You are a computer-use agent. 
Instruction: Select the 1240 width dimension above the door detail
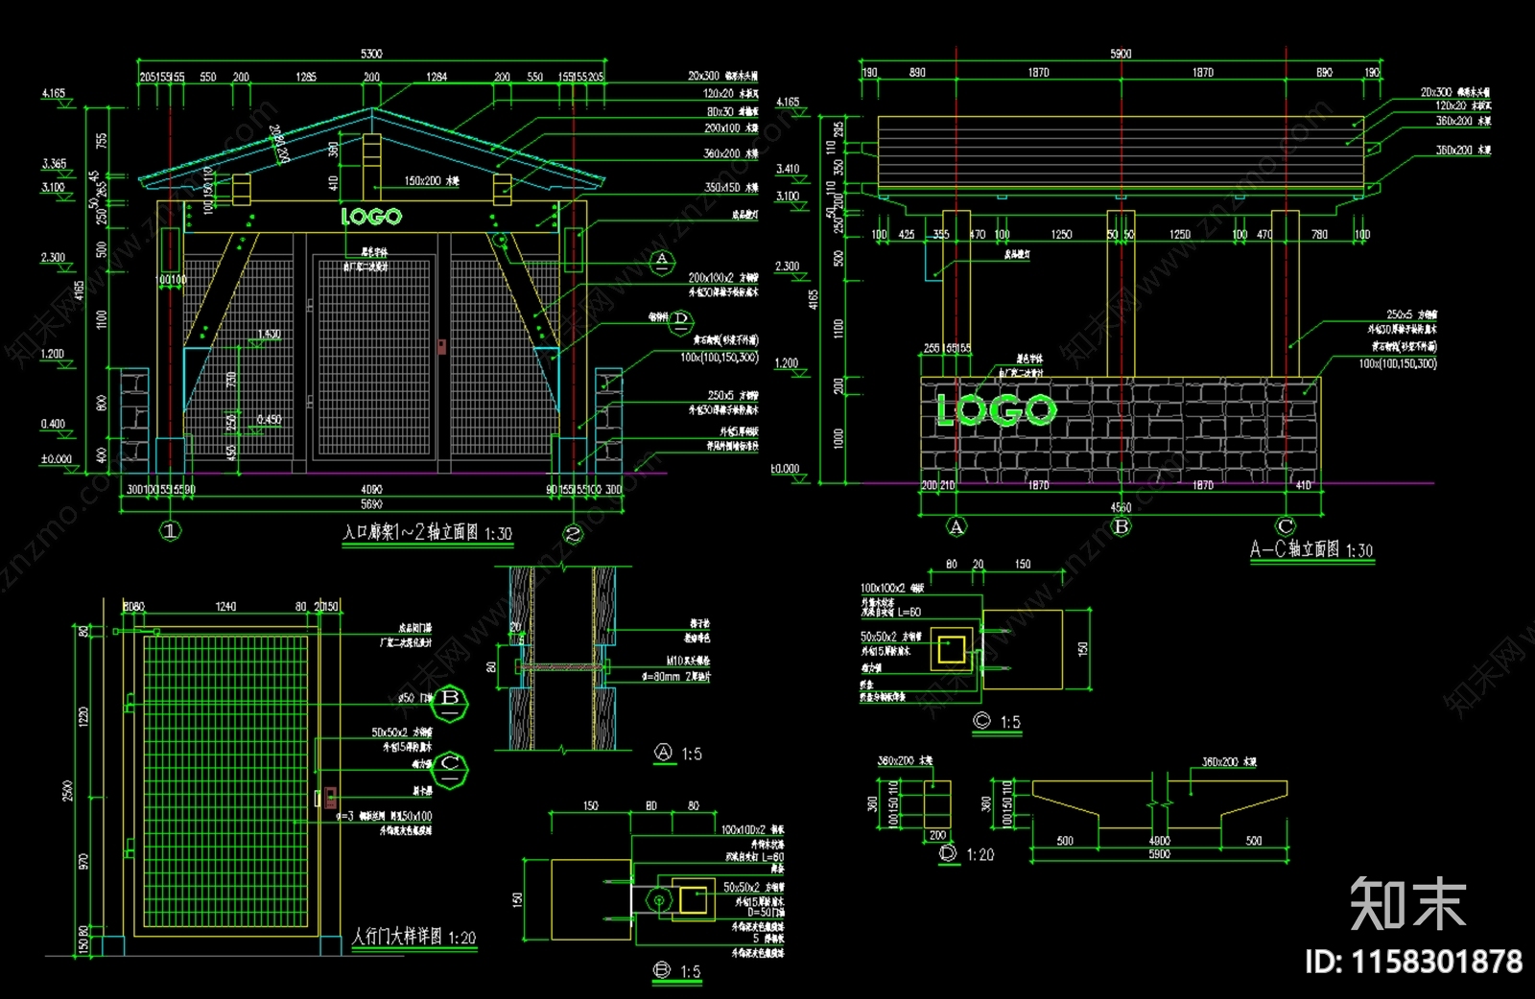[x=225, y=606]
